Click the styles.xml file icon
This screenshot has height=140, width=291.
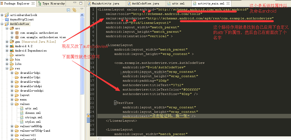point(22,122)
